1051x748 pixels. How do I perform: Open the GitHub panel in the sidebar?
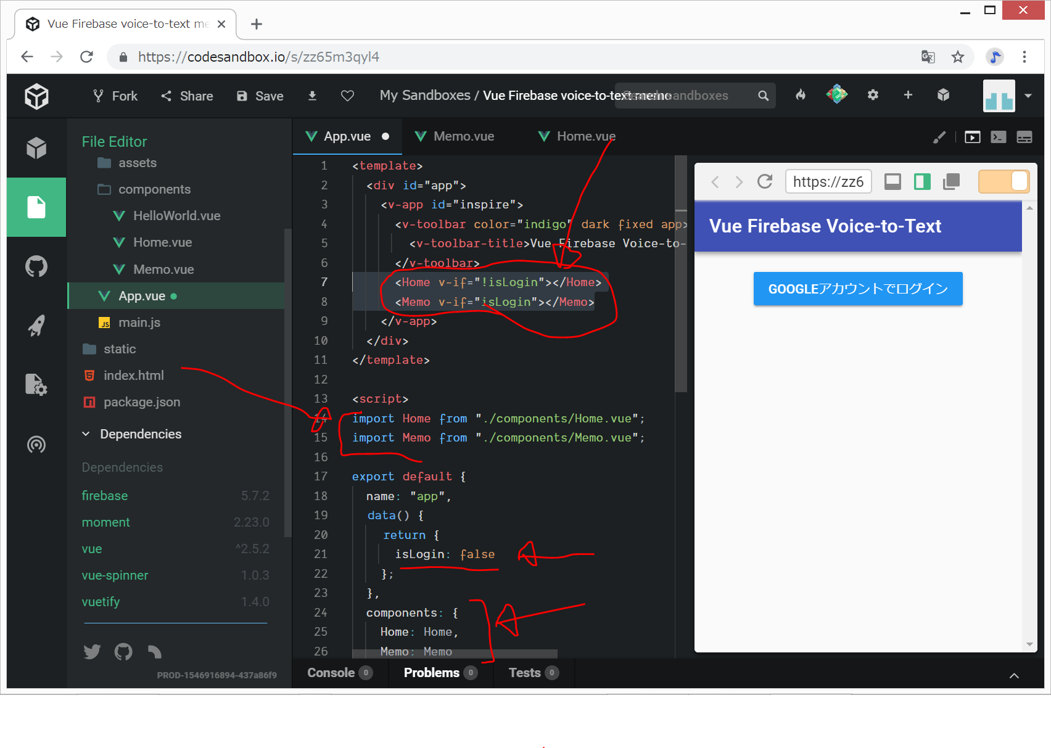[36, 267]
